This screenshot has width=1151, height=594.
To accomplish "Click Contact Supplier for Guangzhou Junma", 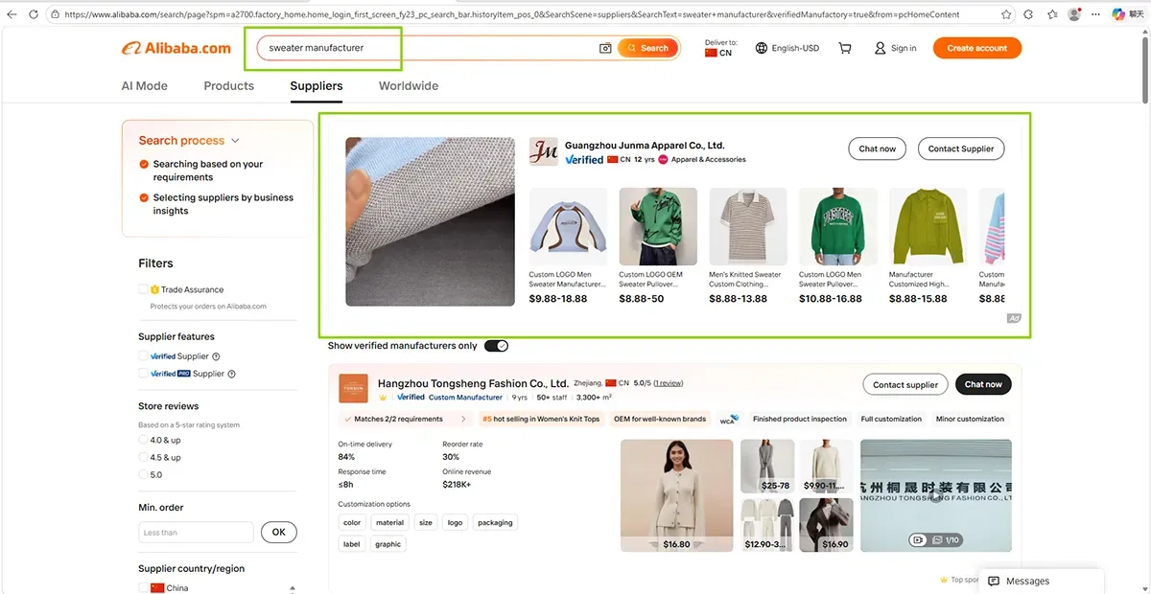I will click(961, 148).
